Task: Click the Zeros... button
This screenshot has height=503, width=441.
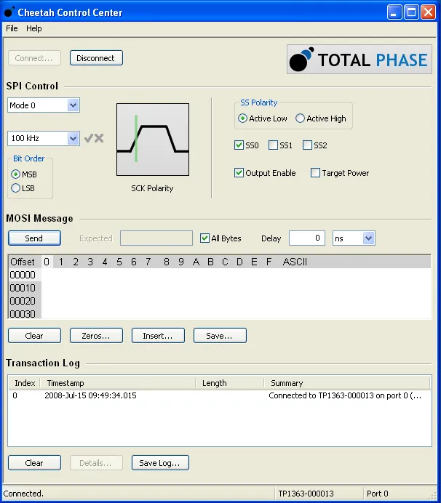Action: [96, 336]
